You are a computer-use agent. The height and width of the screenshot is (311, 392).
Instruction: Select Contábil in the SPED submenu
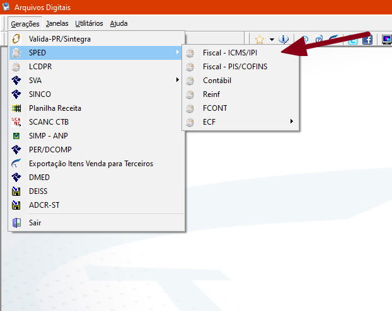(241, 81)
